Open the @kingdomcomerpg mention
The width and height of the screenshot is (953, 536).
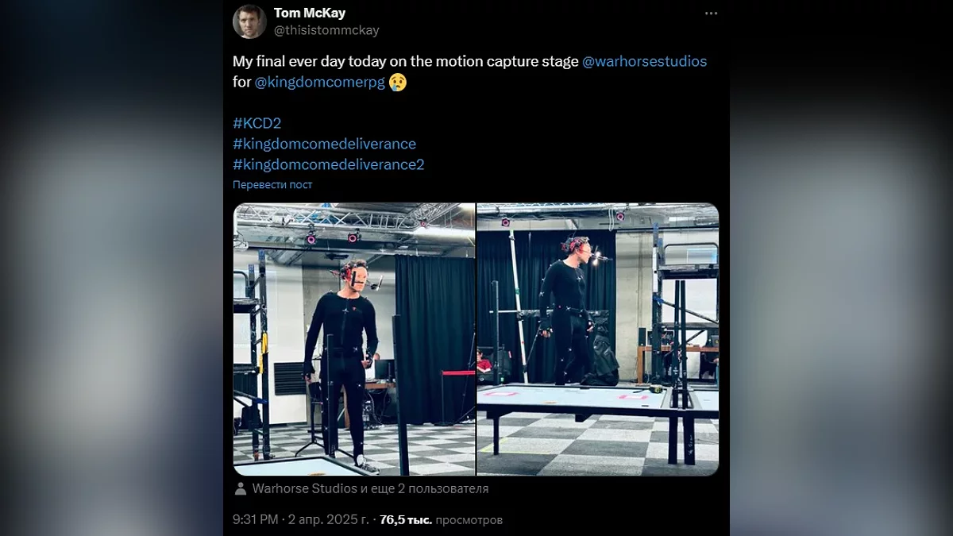tap(319, 82)
